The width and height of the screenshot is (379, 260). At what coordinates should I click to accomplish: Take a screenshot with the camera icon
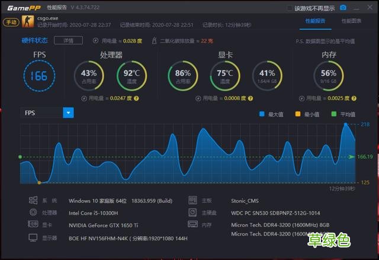(x=343, y=8)
